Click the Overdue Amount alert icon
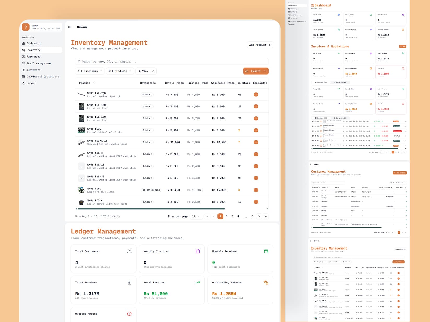Screen dimensions: 430x322 point(129,314)
